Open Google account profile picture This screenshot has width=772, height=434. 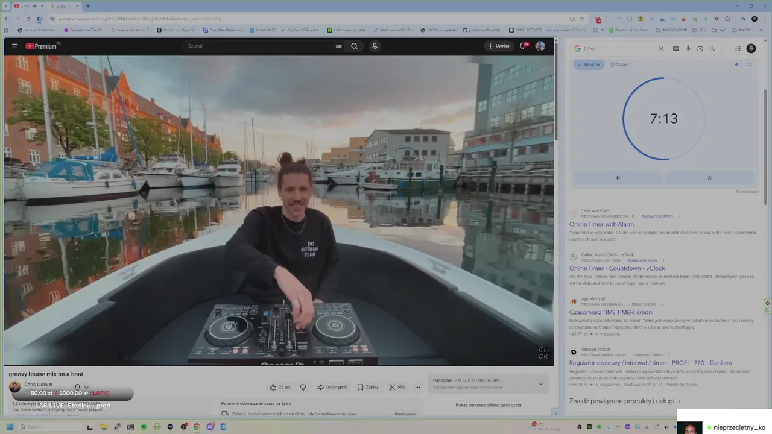pyautogui.click(x=751, y=48)
